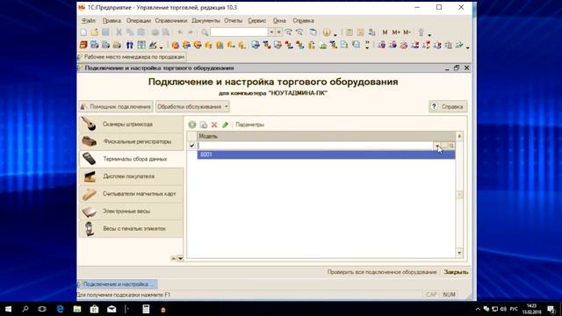Click the Paste clipboard icon
562x316 pixels.
point(141,32)
